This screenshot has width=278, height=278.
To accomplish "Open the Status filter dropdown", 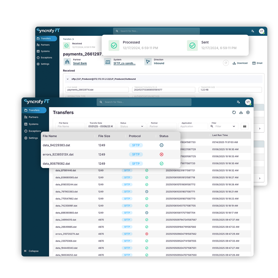I will pyautogui.click(x=131, y=126).
